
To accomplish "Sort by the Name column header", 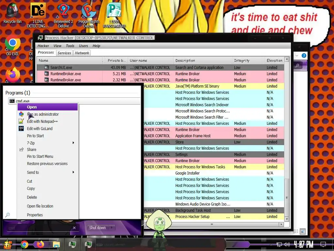I will 70,60.
